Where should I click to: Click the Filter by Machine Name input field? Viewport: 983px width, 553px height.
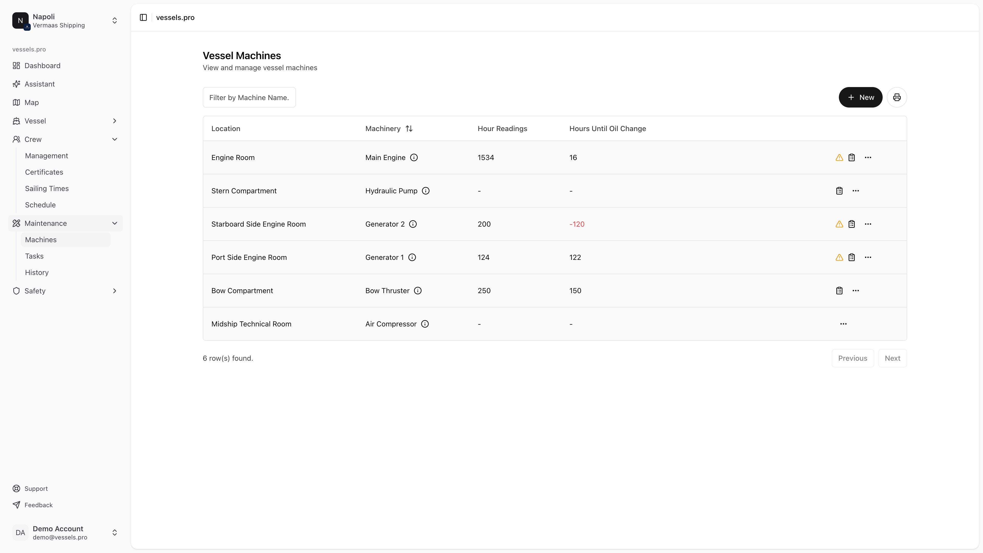pos(249,97)
